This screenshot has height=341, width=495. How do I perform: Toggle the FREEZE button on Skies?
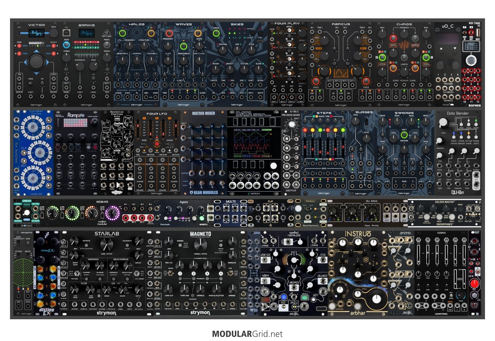[216, 33]
